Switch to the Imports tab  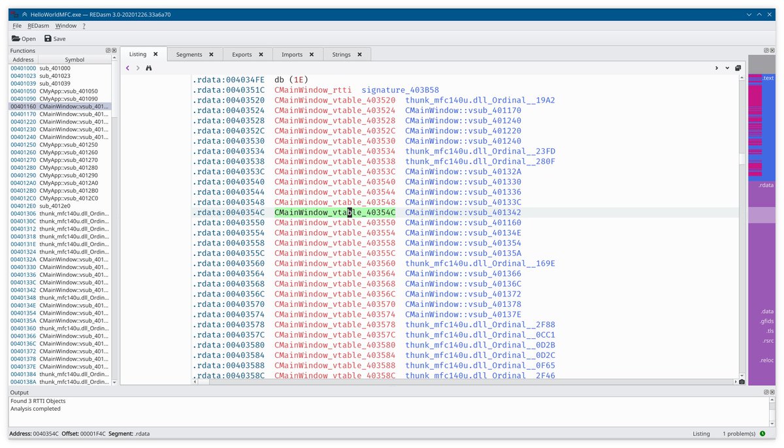pos(298,55)
